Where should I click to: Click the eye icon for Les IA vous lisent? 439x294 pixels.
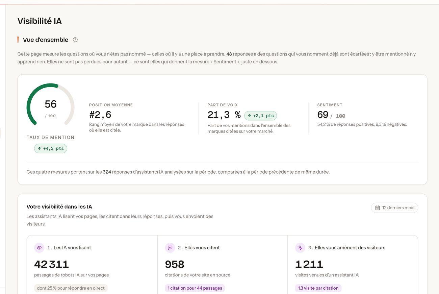pos(39,248)
